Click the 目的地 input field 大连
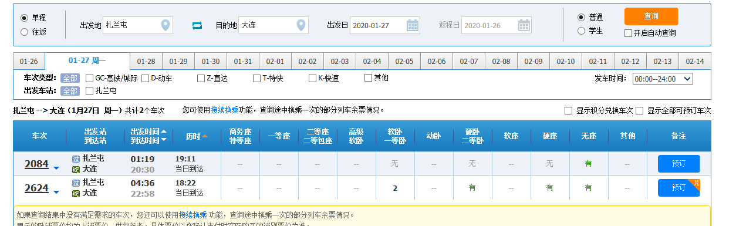The image size is (736, 226). tap(273, 25)
